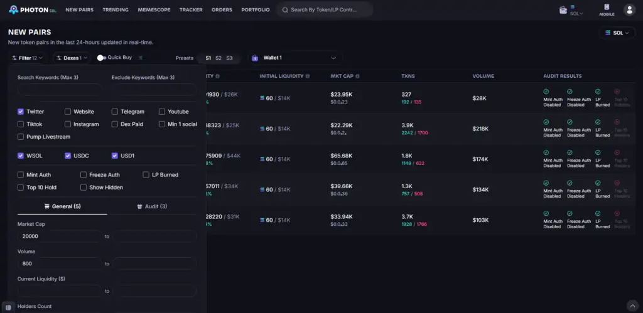
Task: Open the SOL chain selector below the header
Action: coord(617,33)
